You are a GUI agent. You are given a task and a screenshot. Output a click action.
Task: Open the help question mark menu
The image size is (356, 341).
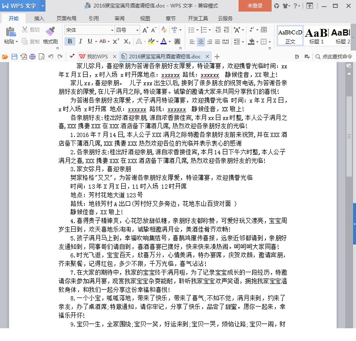(297, 6)
